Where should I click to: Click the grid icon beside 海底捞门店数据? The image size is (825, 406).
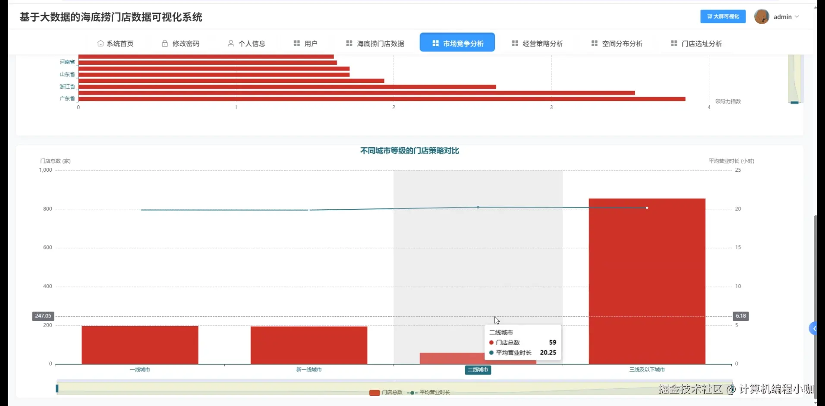pos(350,43)
